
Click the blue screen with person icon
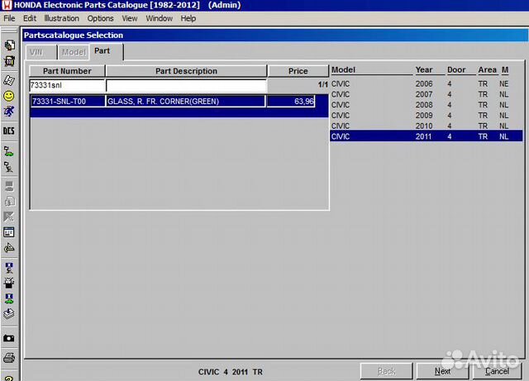(x=9, y=268)
